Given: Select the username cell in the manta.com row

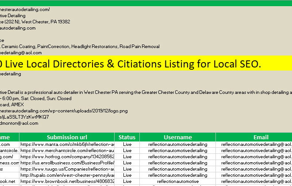Looking at the screenshot, I should coord(178,144).
